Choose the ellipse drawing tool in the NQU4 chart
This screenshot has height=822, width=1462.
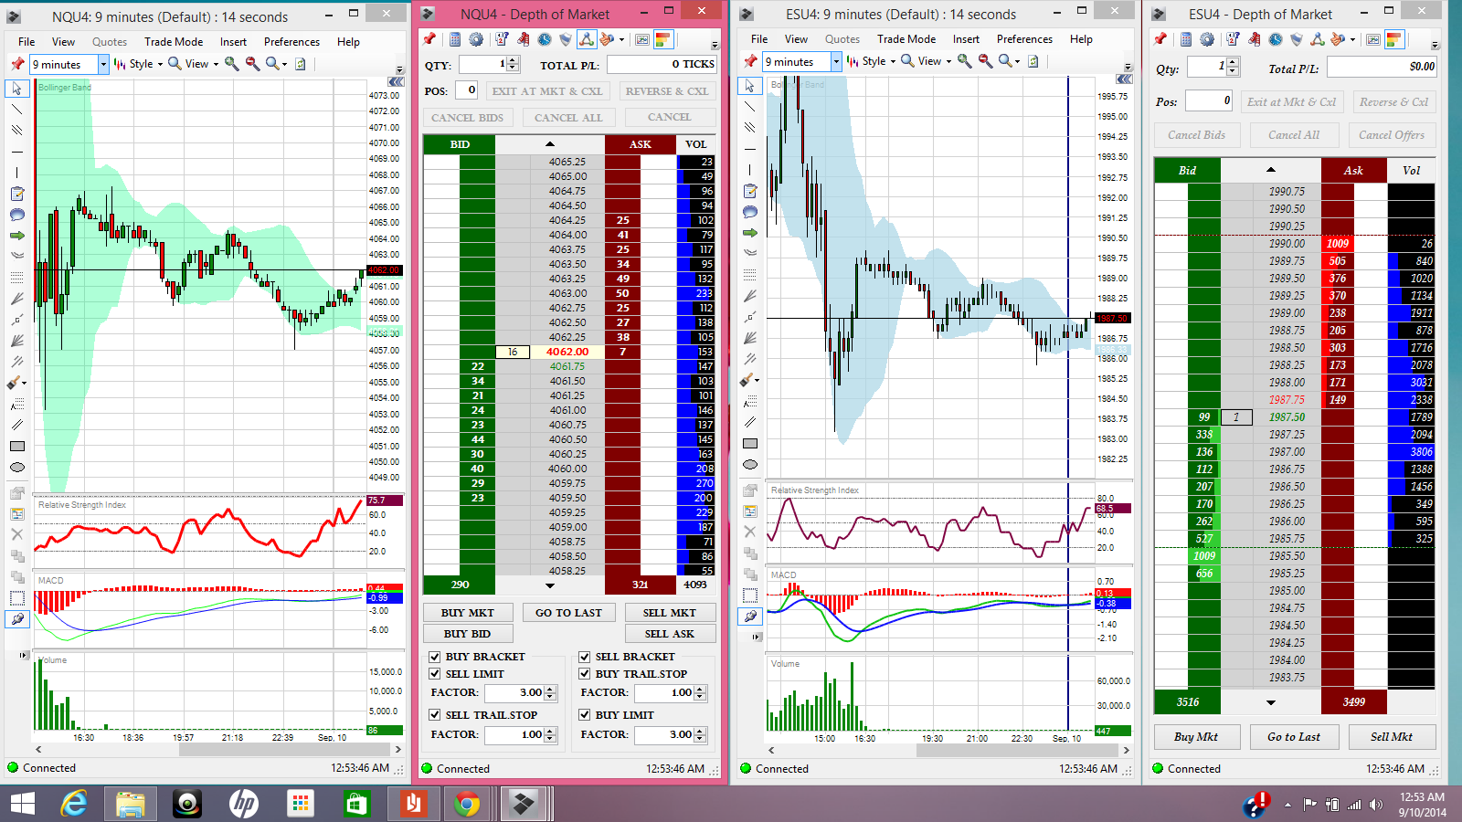tap(16, 468)
